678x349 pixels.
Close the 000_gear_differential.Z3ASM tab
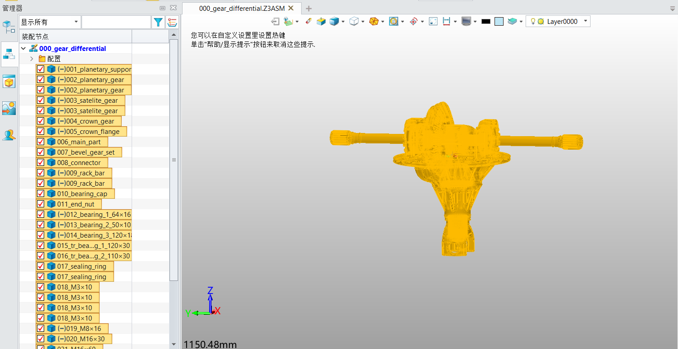(x=291, y=8)
